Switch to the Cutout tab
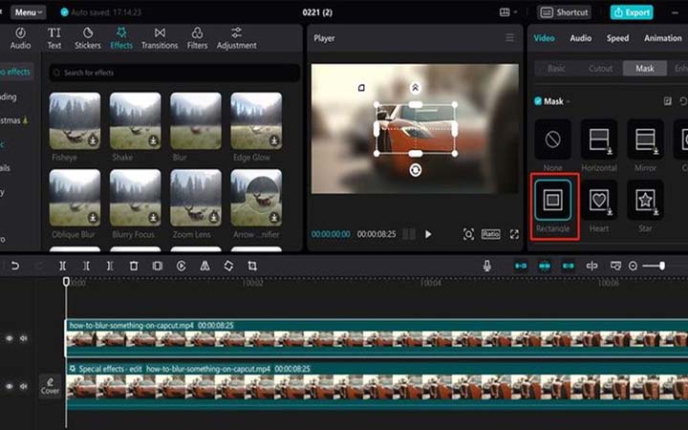 tap(601, 68)
